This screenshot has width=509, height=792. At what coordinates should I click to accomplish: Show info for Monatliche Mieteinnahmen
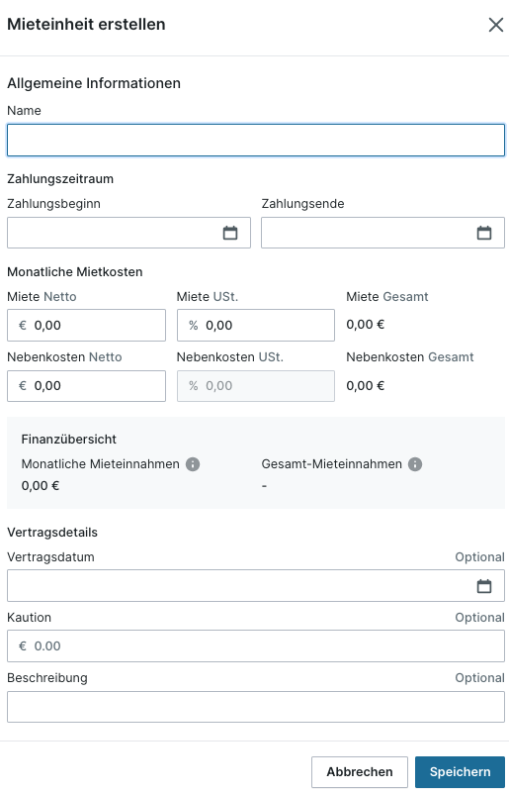point(193,464)
